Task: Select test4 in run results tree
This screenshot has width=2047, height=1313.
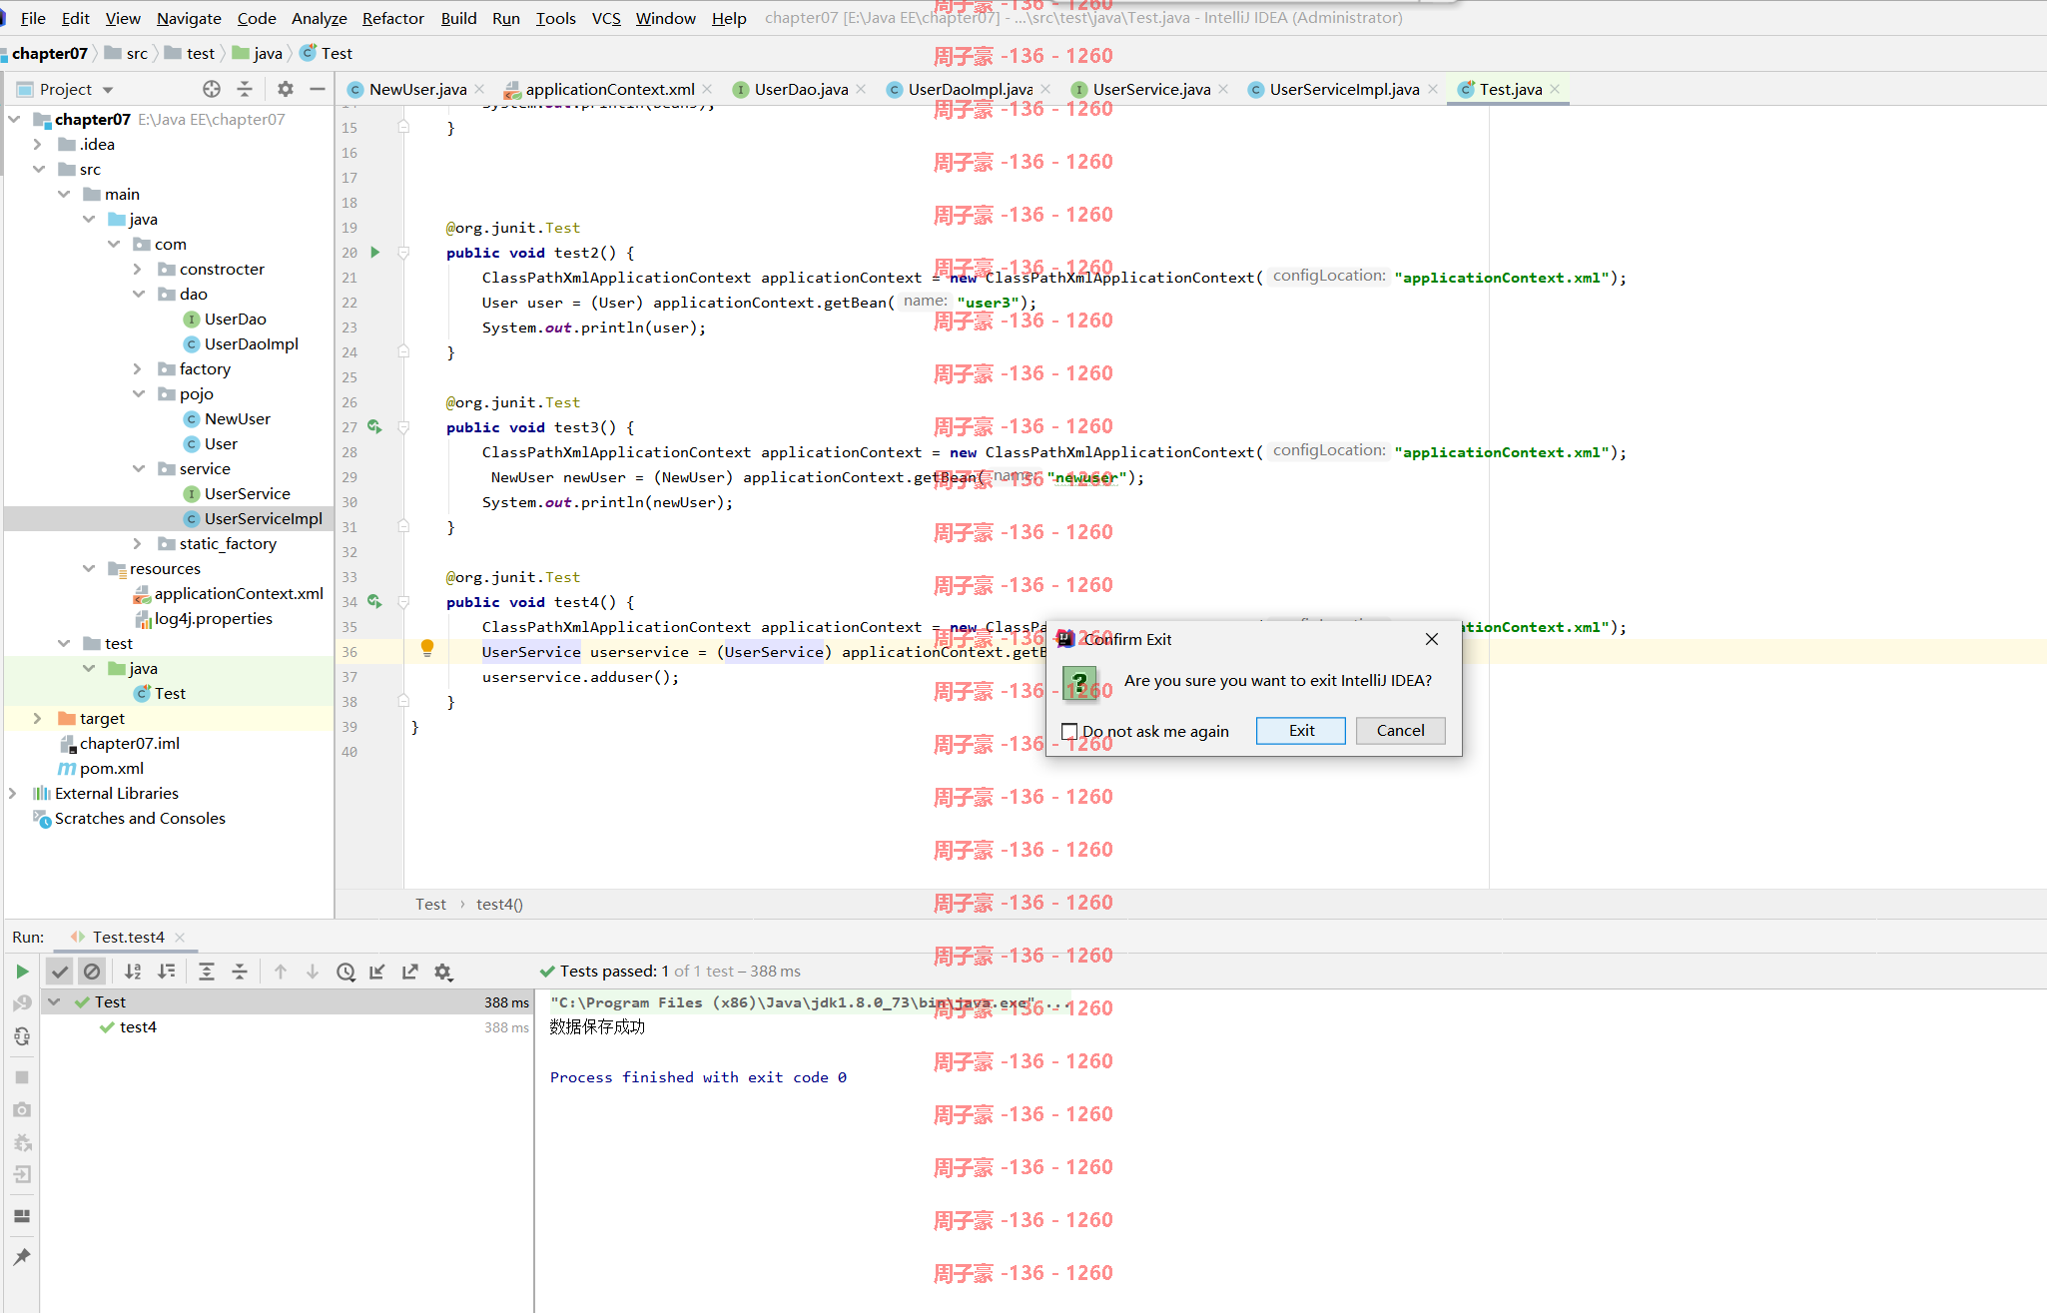Action: click(138, 1026)
